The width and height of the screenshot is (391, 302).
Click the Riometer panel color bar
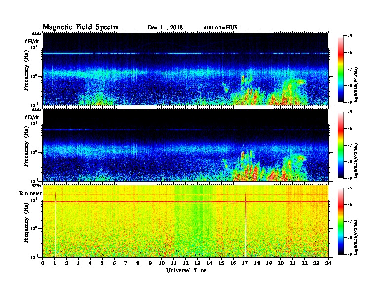[x=340, y=221]
